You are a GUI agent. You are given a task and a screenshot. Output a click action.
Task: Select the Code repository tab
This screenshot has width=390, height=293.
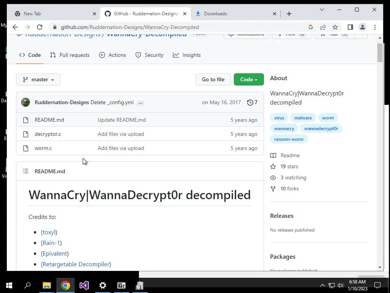click(30, 55)
